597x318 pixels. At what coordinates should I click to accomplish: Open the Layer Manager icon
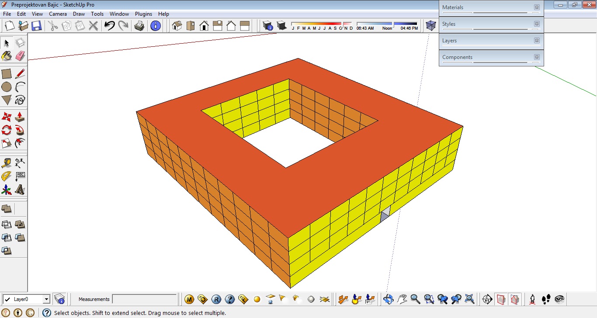(59, 299)
